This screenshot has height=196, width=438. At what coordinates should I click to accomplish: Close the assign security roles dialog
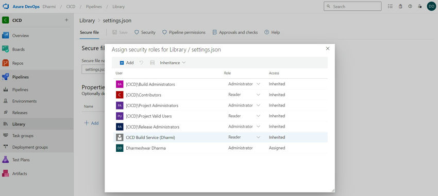[x=328, y=48]
